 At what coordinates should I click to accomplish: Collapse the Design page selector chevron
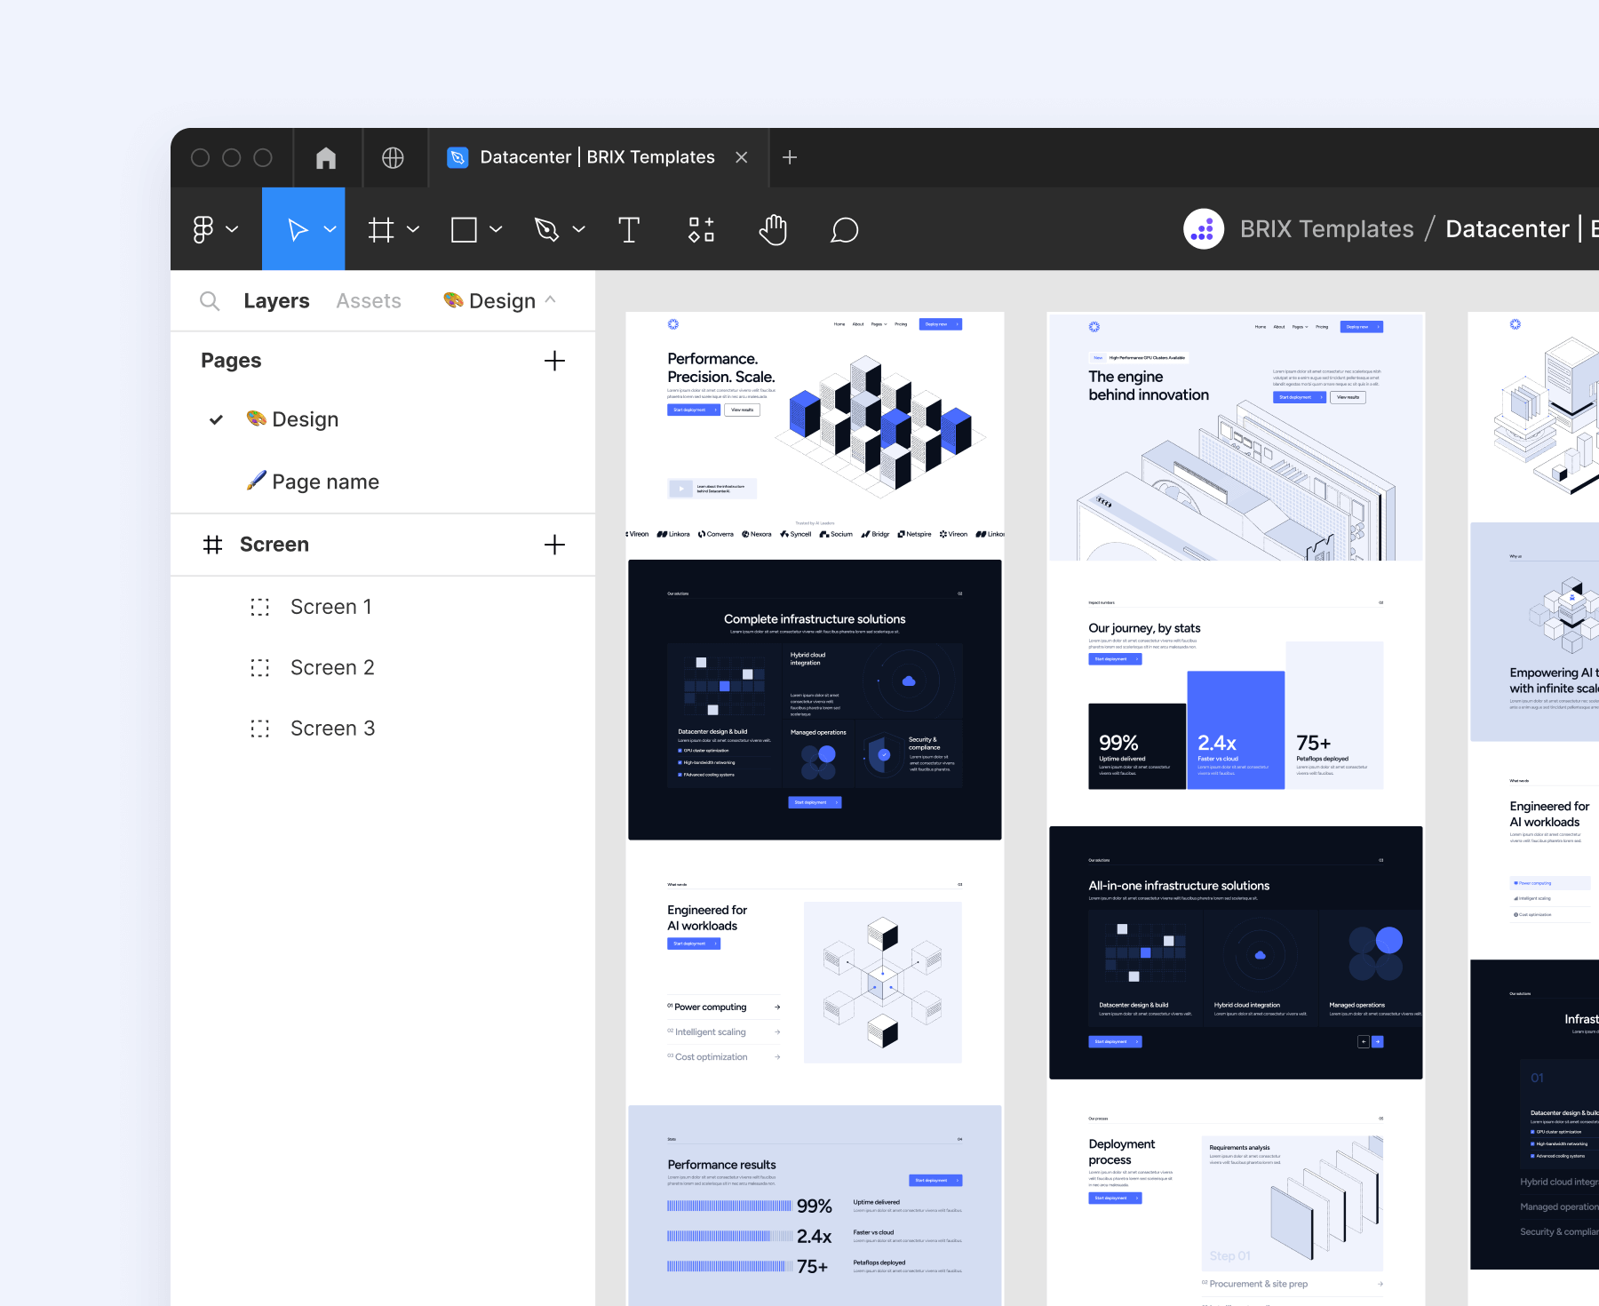[x=552, y=300]
